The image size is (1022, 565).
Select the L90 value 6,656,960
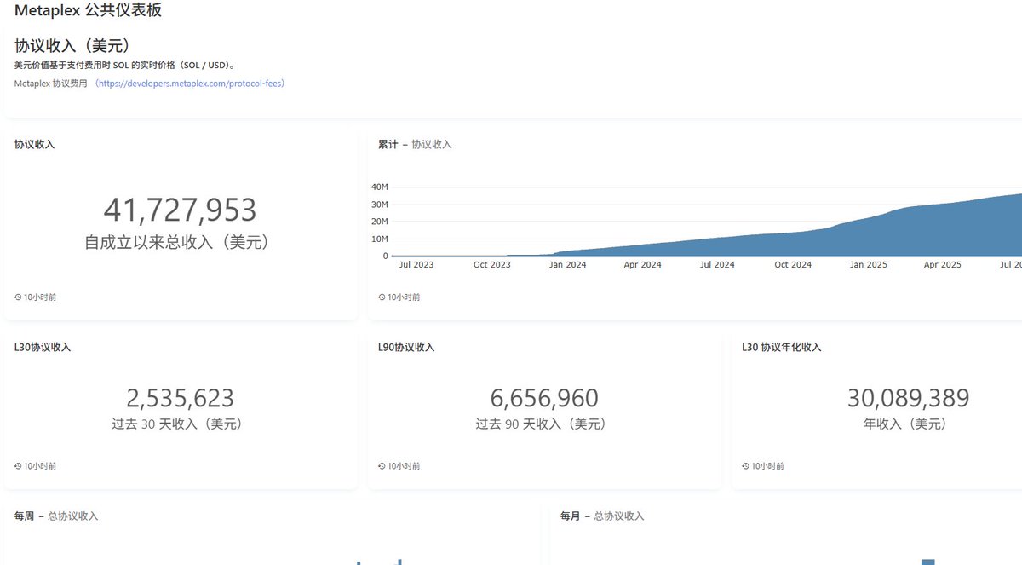(544, 398)
